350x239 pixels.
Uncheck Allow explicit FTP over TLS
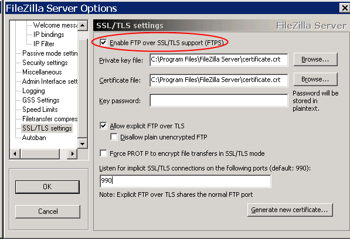pos(103,126)
